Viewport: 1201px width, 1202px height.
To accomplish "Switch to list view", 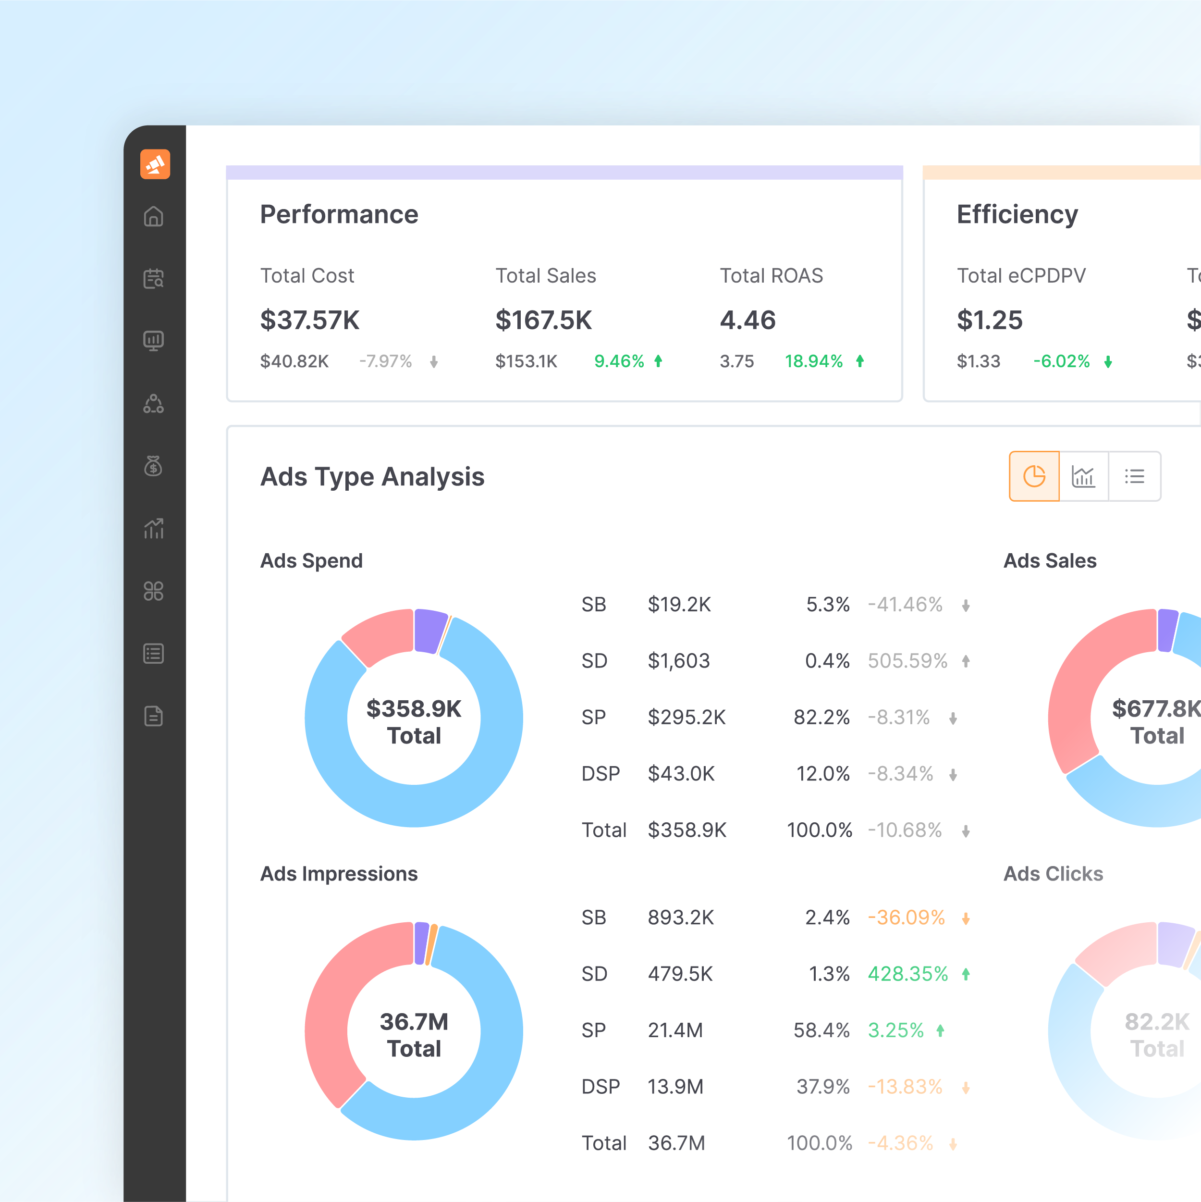I will pos(1134,477).
